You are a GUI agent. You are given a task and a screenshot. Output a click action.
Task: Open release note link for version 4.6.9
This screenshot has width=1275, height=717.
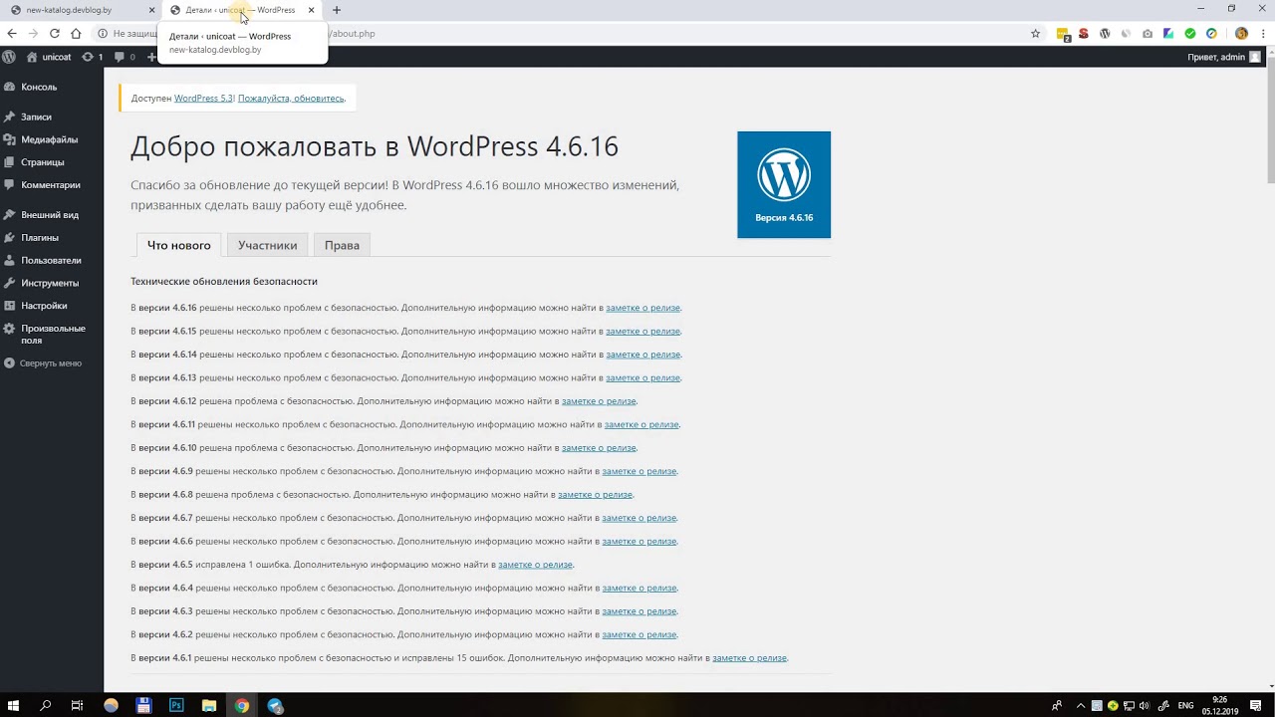639,471
